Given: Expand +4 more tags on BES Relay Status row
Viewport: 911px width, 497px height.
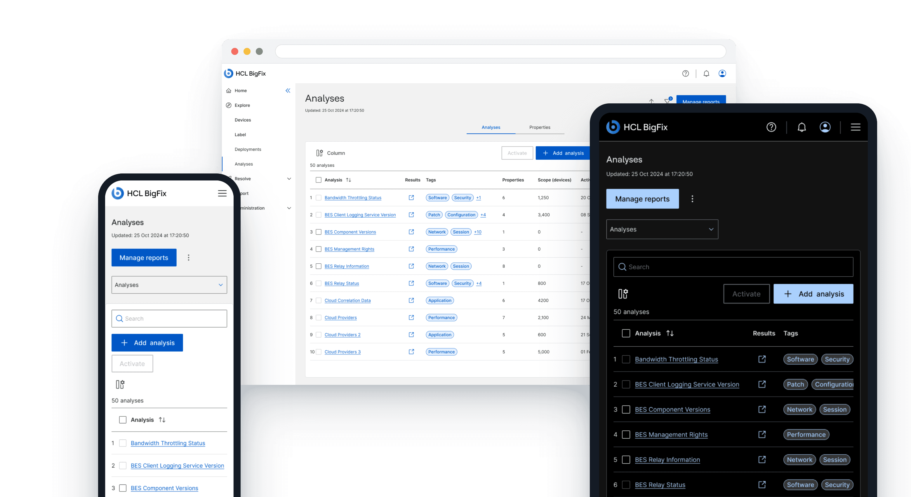Looking at the screenshot, I should pyautogui.click(x=479, y=283).
